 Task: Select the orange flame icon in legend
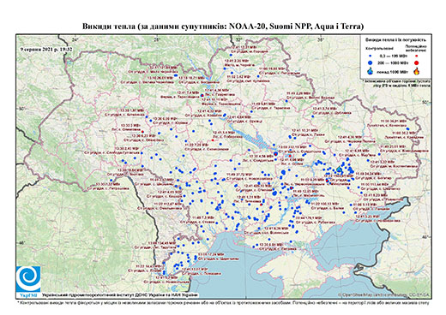click(x=416, y=71)
